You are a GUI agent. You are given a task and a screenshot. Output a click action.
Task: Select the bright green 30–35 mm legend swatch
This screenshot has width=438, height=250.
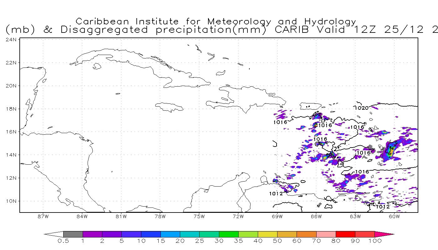229,234
